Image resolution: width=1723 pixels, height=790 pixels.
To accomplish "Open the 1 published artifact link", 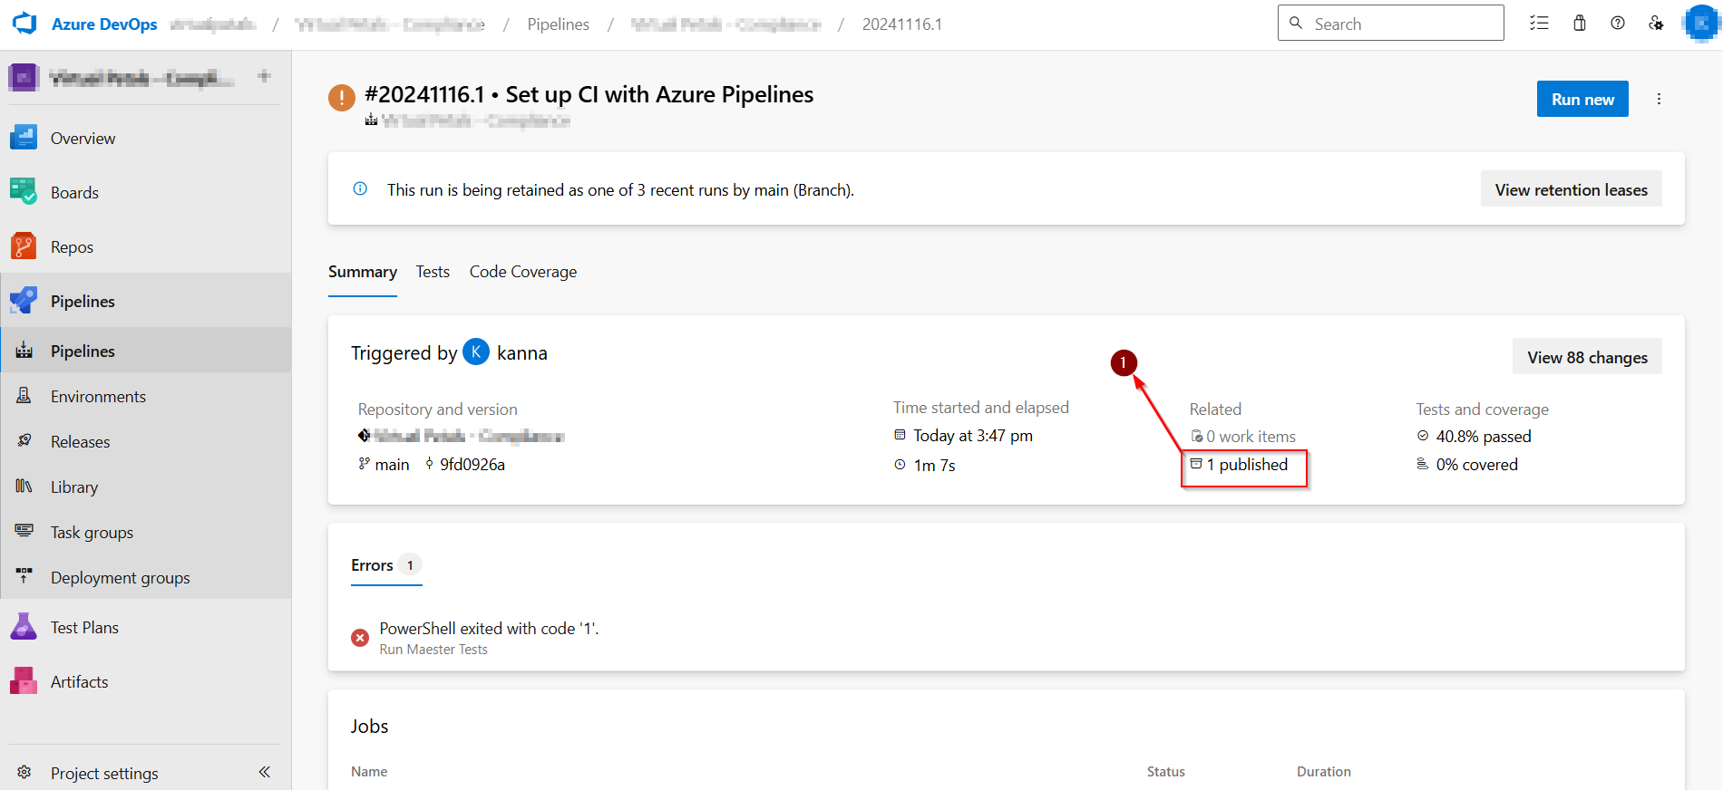I will (x=1247, y=464).
